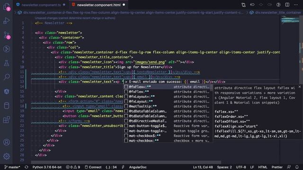Switch to the newsletter.component.ts tab
The image size is (303, 170).
(41, 5)
